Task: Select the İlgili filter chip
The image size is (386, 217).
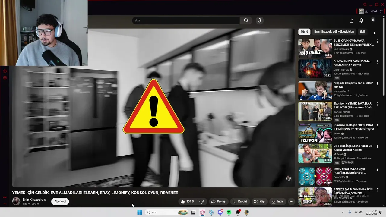Action: point(363,32)
